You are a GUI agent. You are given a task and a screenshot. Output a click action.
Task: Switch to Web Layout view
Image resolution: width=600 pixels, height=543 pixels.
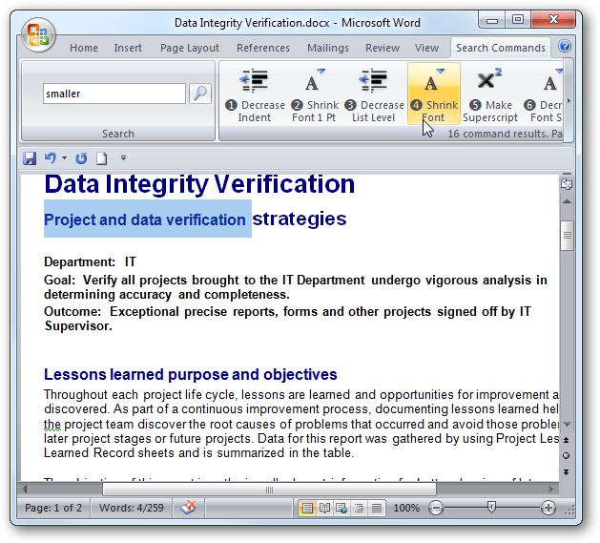[x=341, y=508]
